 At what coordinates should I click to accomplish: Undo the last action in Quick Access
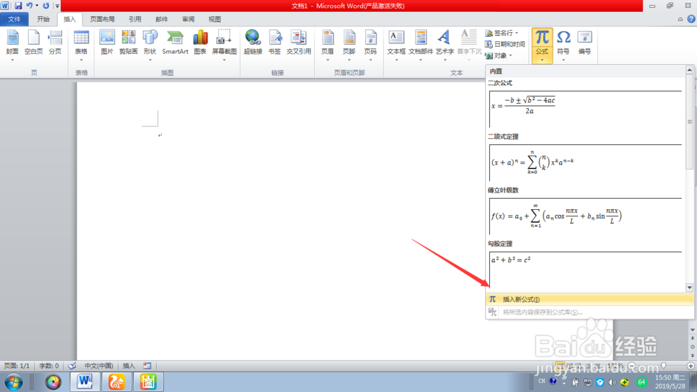click(29, 6)
